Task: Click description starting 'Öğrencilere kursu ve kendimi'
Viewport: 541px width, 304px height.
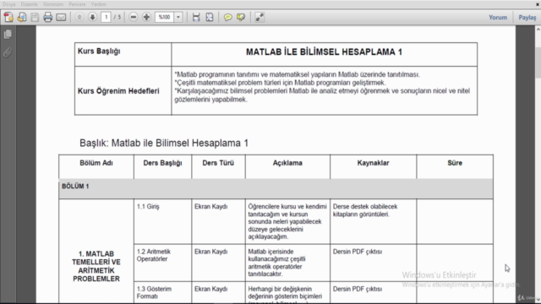Action: [x=287, y=221]
